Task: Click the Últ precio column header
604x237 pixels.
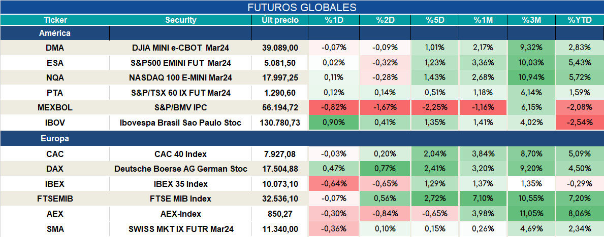Action: 280,20
